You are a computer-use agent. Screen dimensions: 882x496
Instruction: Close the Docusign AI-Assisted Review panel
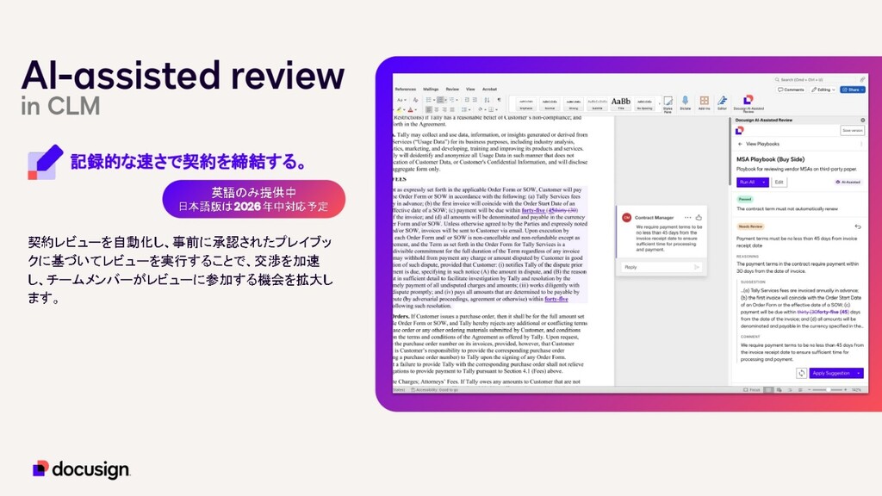pyautogui.click(x=863, y=121)
